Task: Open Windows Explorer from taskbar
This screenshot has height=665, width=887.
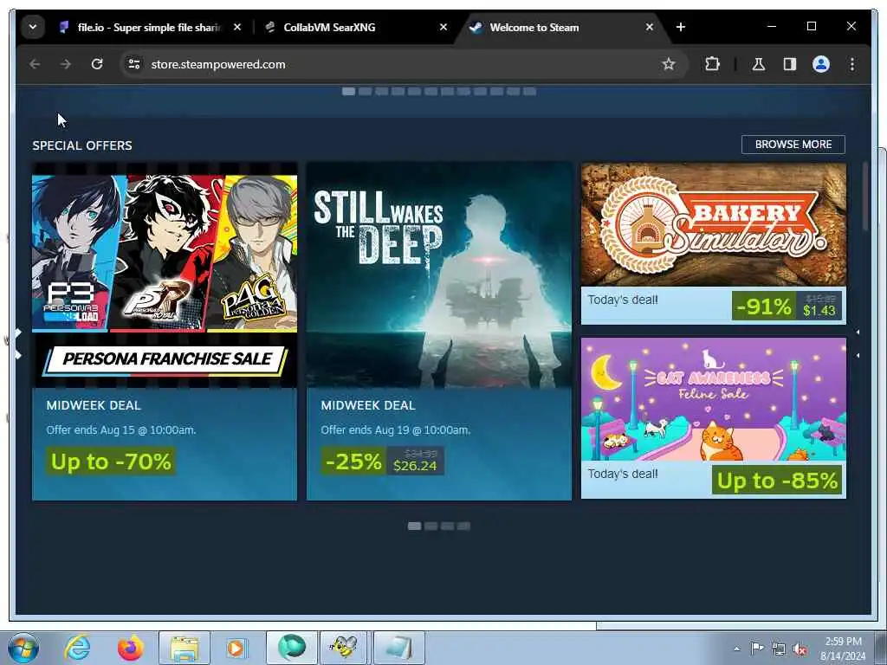Action: point(185,648)
